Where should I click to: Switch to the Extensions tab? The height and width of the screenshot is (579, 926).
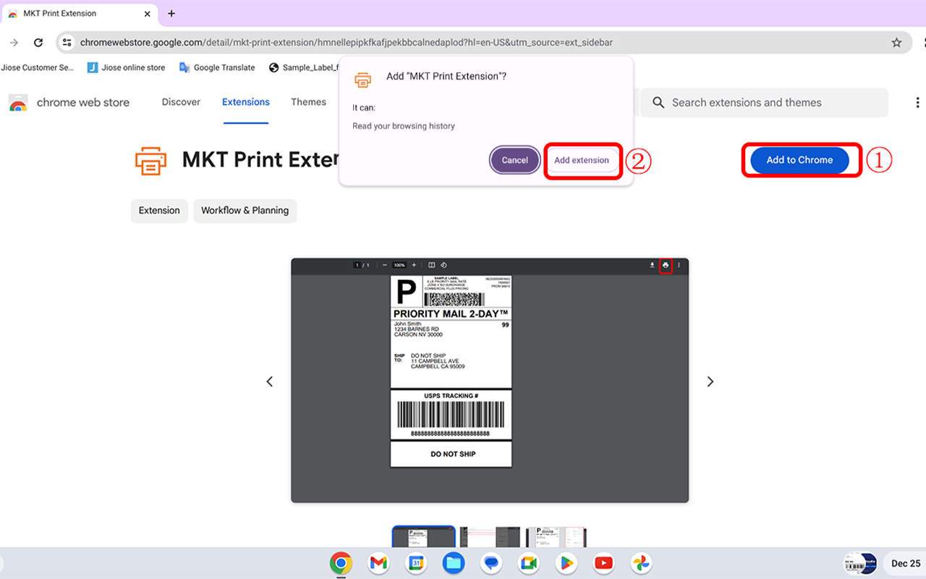click(x=246, y=102)
